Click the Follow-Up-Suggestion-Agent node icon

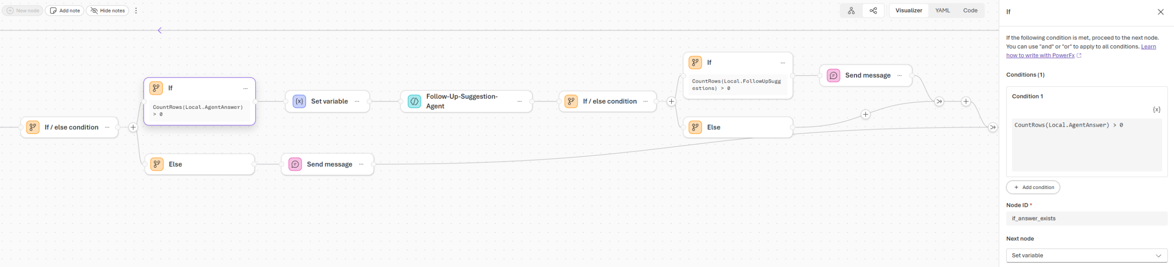pyautogui.click(x=414, y=101)
